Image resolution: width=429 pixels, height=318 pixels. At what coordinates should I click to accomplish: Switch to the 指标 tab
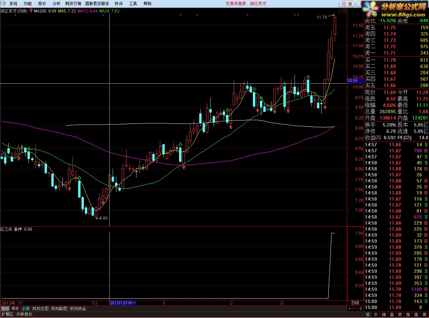[5, 309]
